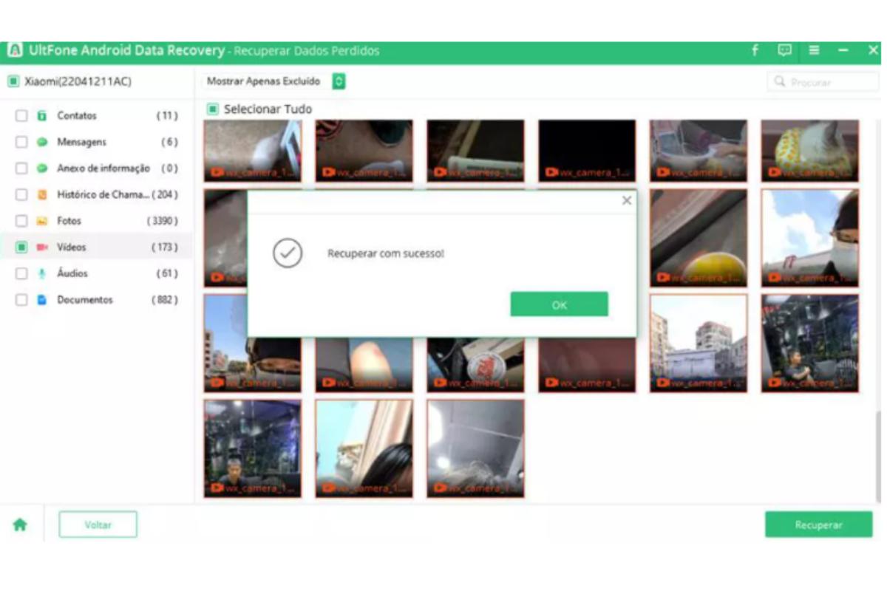
Task: Close the success dialog with X
Action: [x=627, y=200]
